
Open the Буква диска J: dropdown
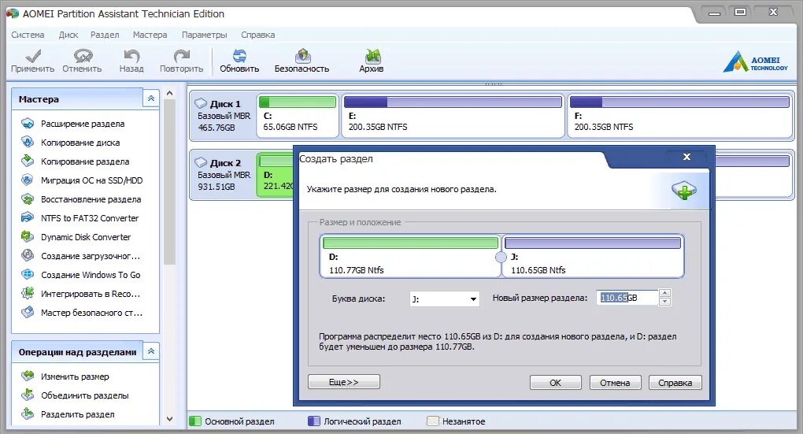point(445,299)
